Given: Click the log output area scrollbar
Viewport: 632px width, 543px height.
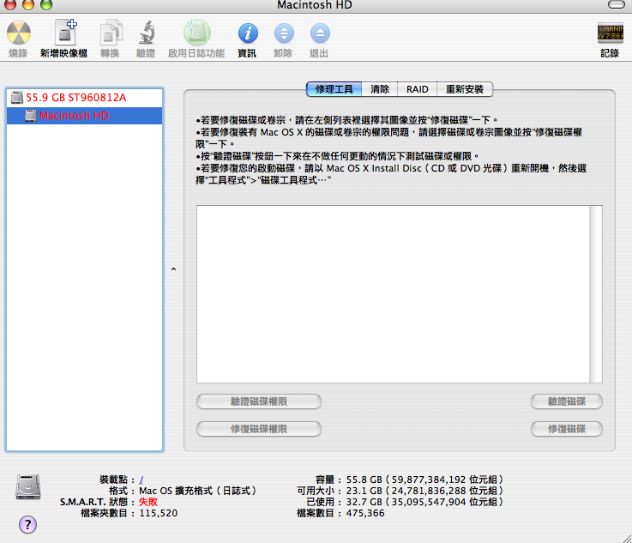Looking at the screenshot, I should [596, 294].
